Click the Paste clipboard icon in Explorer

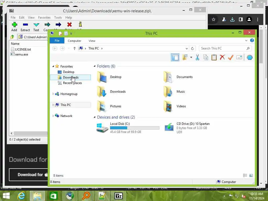coord(214,57)
